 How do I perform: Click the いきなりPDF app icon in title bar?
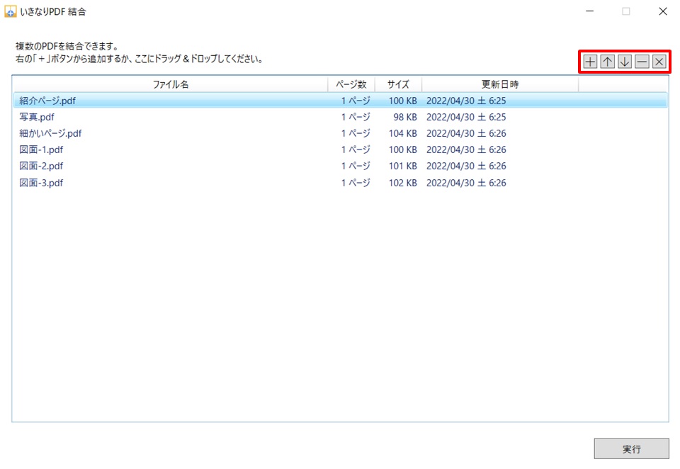pos(11,12)
